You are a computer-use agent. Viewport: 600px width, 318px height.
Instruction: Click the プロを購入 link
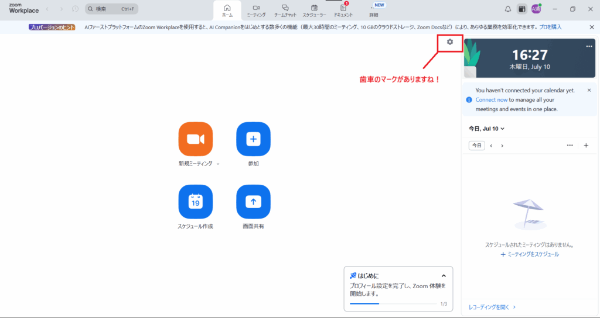click(550, 27)
